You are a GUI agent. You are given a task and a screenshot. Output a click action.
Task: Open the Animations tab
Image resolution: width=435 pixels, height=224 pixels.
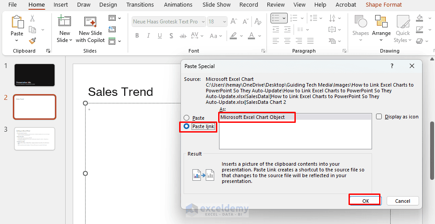click(x=178, y=5)
